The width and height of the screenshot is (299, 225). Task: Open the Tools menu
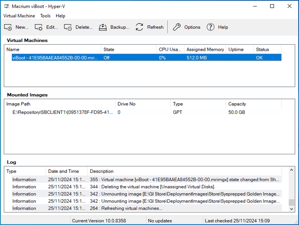point(45,16)
